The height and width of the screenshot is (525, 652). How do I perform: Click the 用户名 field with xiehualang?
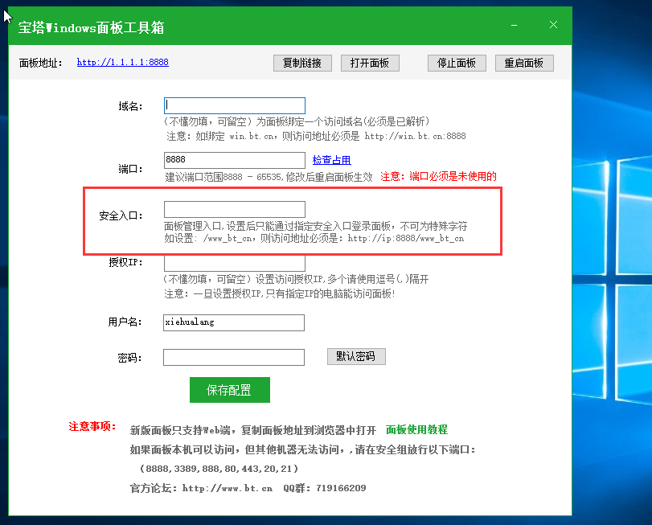tap(234, 322)
